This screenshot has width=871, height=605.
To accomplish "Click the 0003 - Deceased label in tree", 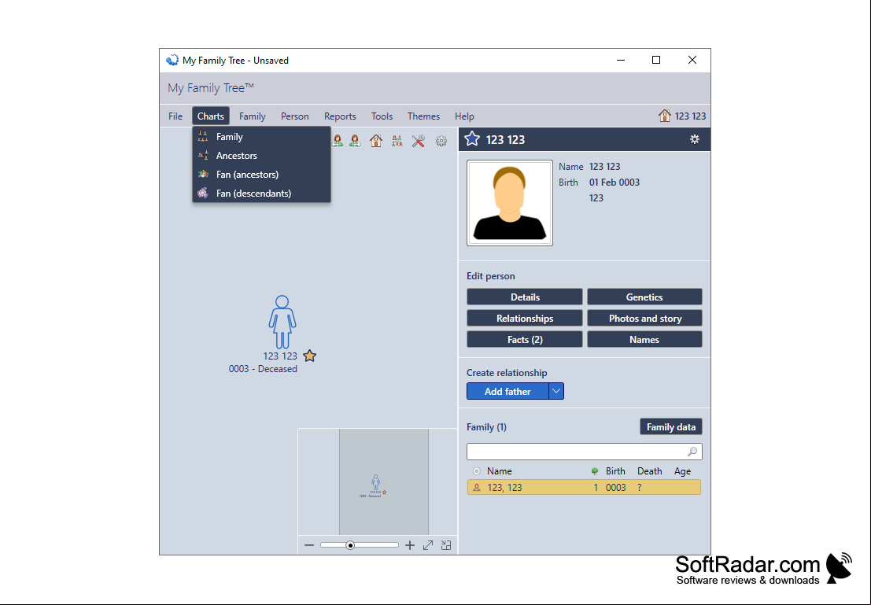I will pos(263,369).
